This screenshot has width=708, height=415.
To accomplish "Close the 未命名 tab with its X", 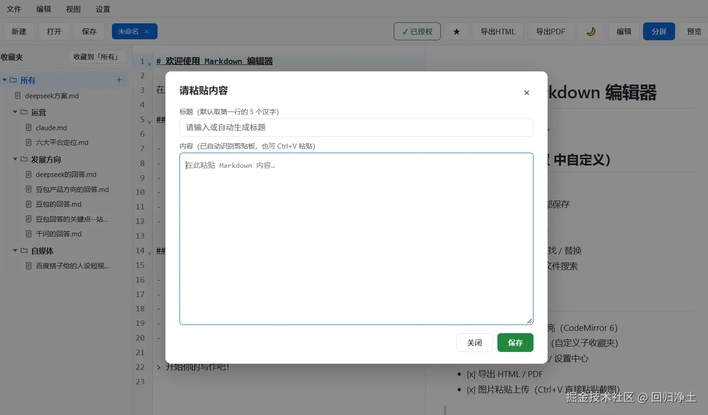I will click(x=147, y=32).
